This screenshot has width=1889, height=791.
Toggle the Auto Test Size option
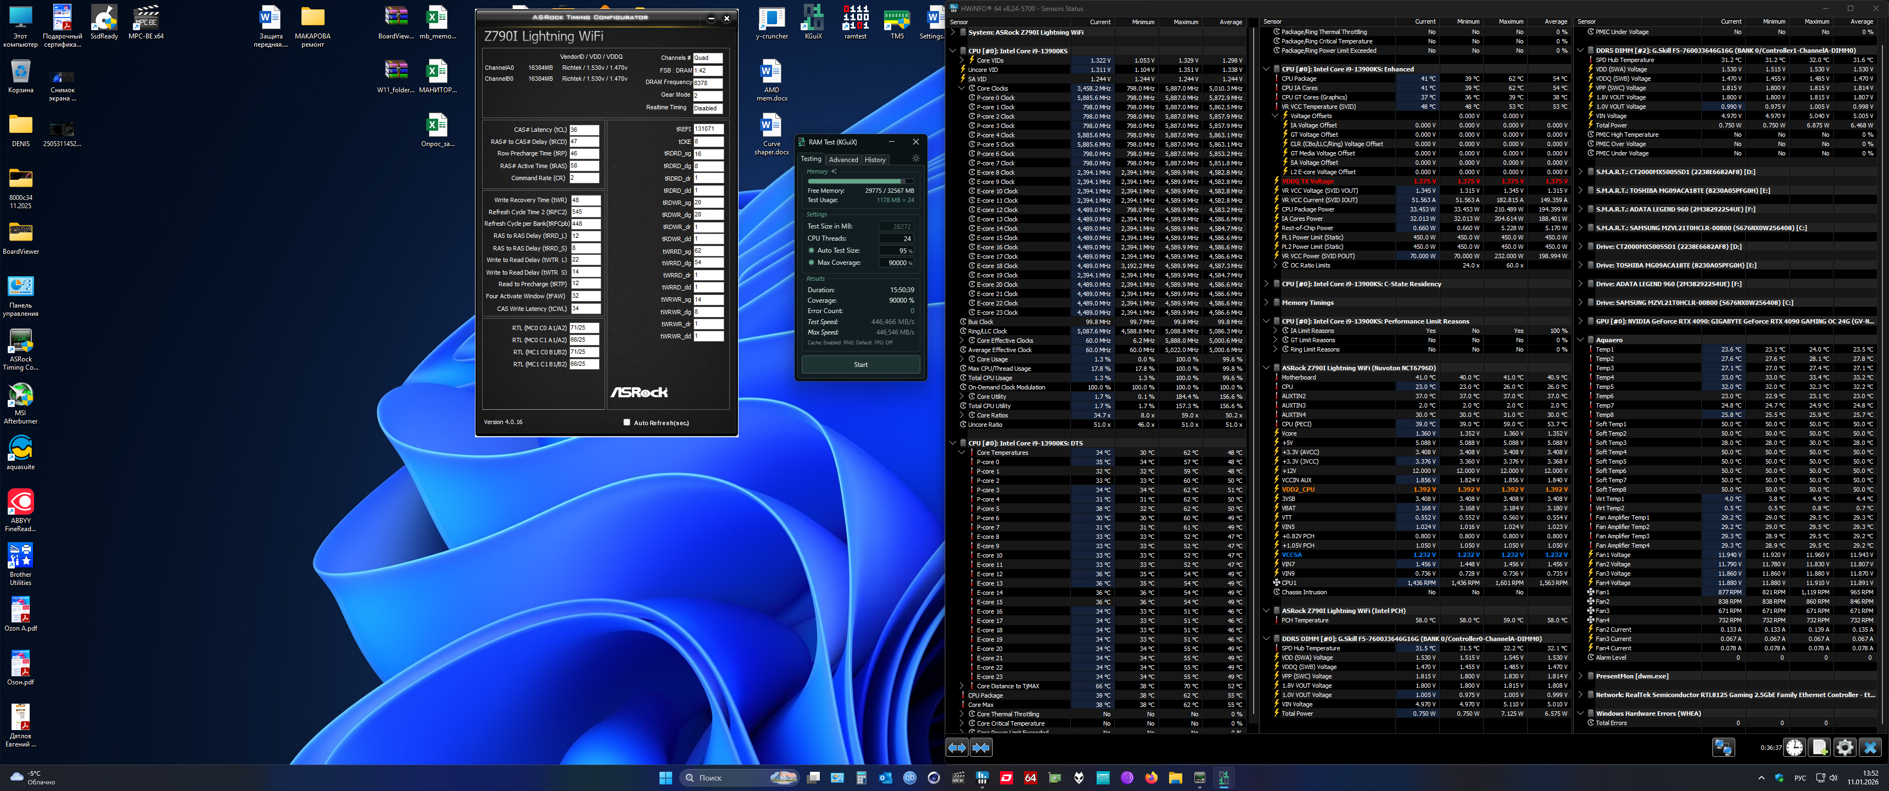(811, 250)
